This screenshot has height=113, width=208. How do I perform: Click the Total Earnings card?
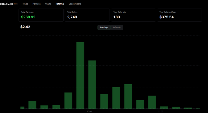pyautogui.click(x=41, y=15)
